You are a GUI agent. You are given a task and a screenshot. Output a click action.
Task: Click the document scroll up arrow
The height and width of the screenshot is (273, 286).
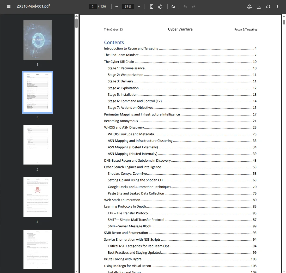pyautogui.click(x=284, y=16)
